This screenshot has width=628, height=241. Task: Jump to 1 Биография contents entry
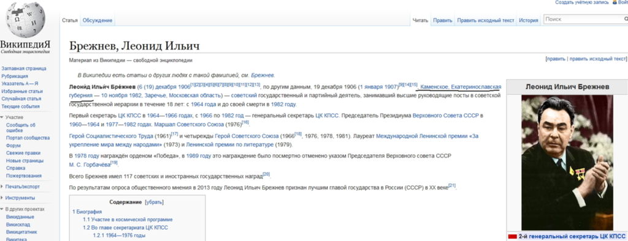coord(87,212)
